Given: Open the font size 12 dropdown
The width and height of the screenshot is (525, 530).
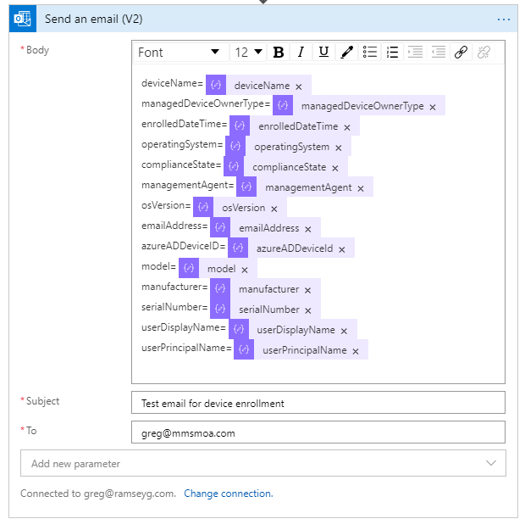Looking at the screenshot, I should click(x=249, y=53).
